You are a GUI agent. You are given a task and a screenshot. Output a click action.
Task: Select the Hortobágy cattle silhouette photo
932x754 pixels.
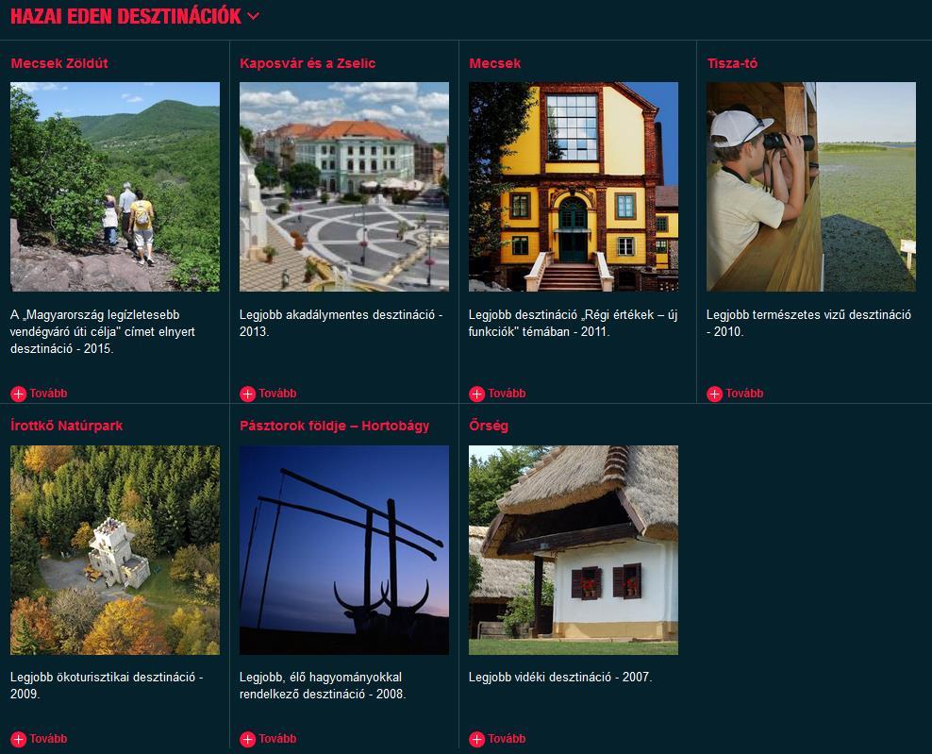tap(344, 550)
